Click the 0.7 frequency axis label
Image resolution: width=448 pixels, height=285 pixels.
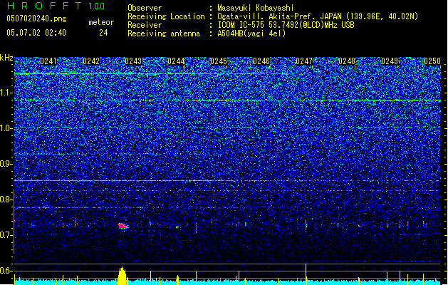(x=6, y=235)
